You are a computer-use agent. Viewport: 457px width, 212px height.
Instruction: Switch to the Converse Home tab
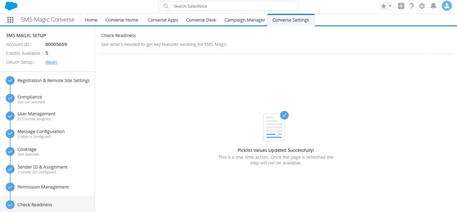click(122, 20)
